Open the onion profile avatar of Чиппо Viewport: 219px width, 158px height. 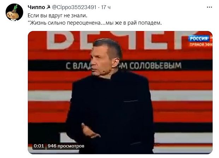[14, 12]
